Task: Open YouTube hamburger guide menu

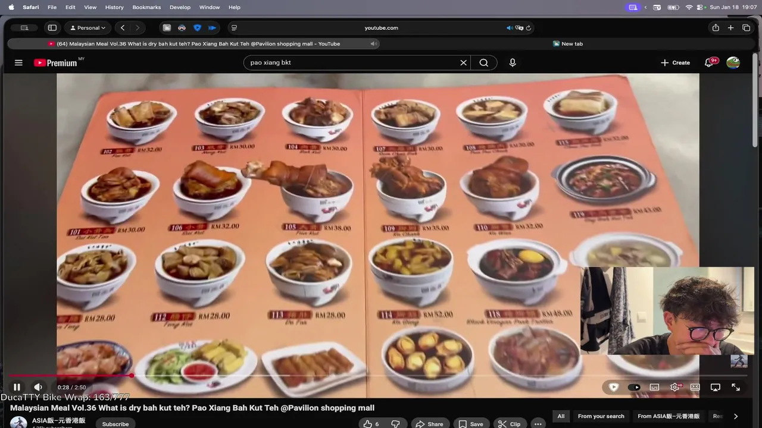Action: pyautogui.click(x=18, y=62)
